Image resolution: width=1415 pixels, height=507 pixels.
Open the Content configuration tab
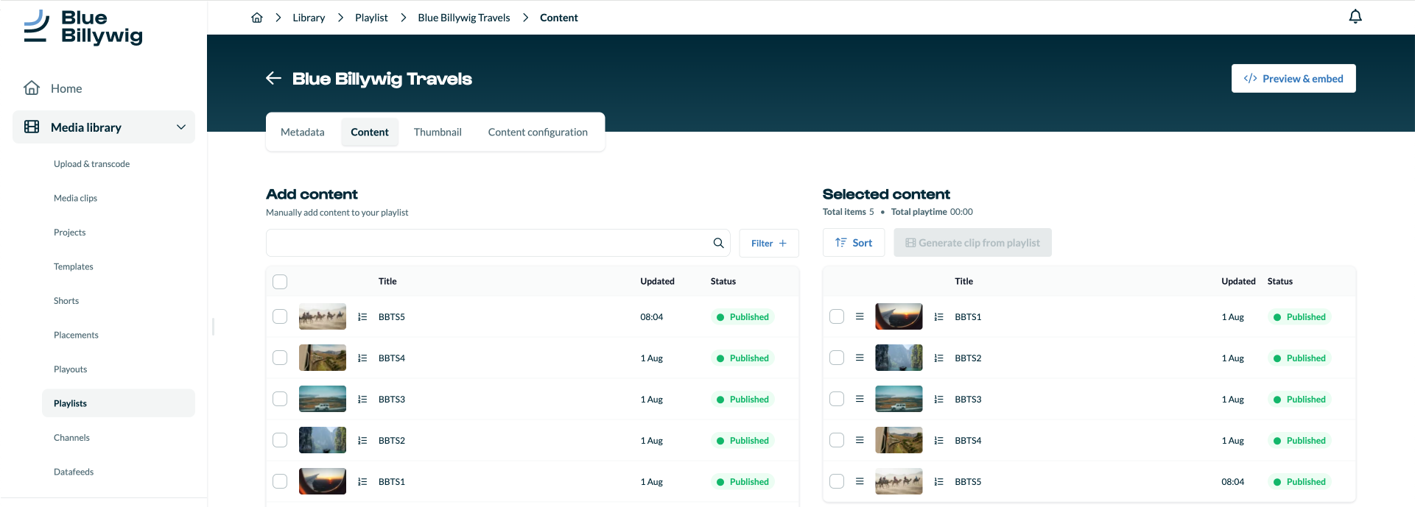(x=538, y=132)
